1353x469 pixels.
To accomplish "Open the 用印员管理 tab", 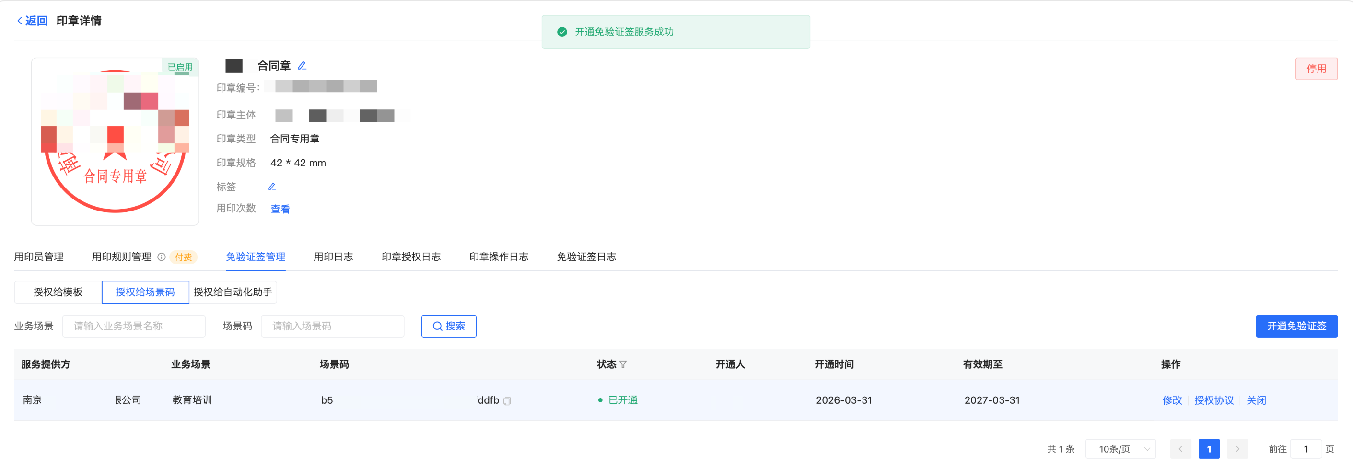I will click(39, 257).
